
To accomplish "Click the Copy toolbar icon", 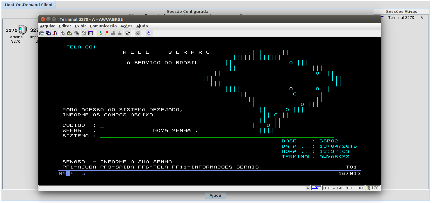I will pos(63,33).
